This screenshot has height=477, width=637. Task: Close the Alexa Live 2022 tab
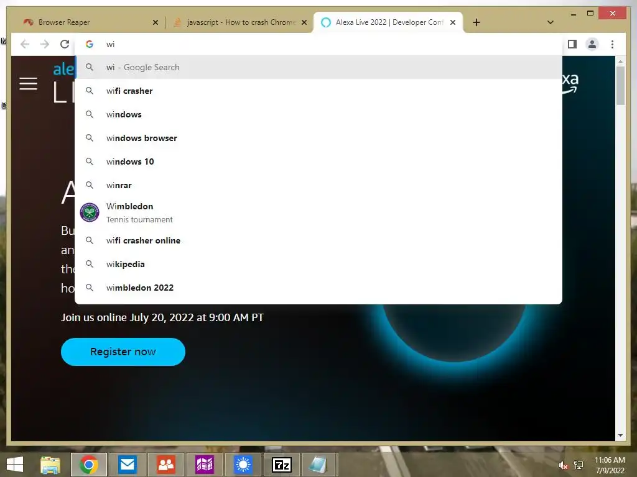453,22
